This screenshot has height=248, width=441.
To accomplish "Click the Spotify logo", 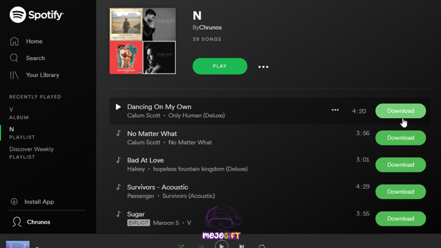I will click(x=36, y=15).
